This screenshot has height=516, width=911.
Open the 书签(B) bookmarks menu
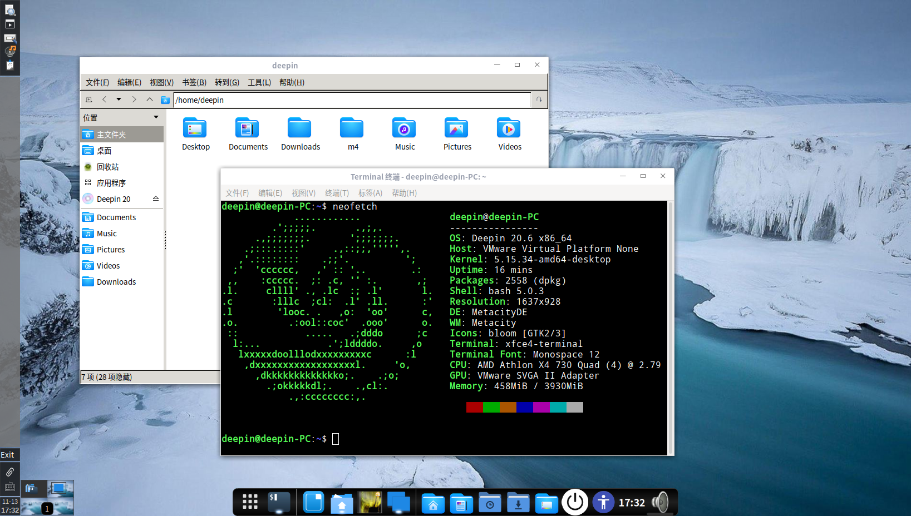click(194, 82)
